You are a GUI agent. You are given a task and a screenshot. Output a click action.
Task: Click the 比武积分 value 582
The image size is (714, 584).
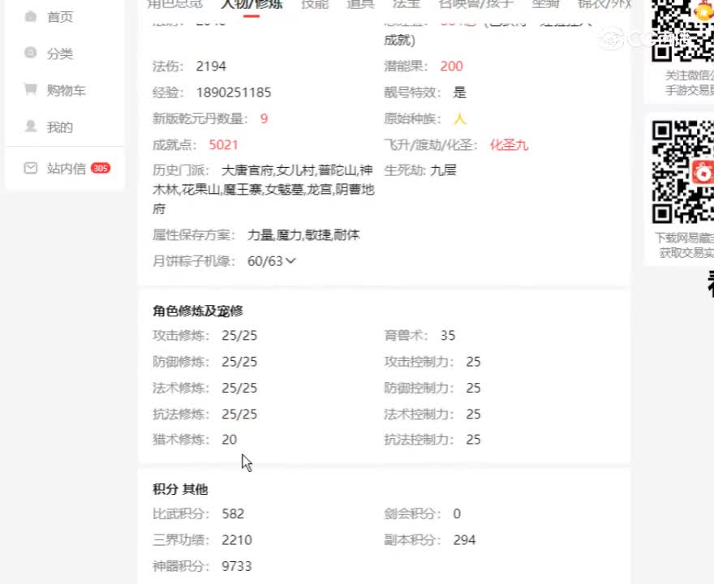(233, 514)
